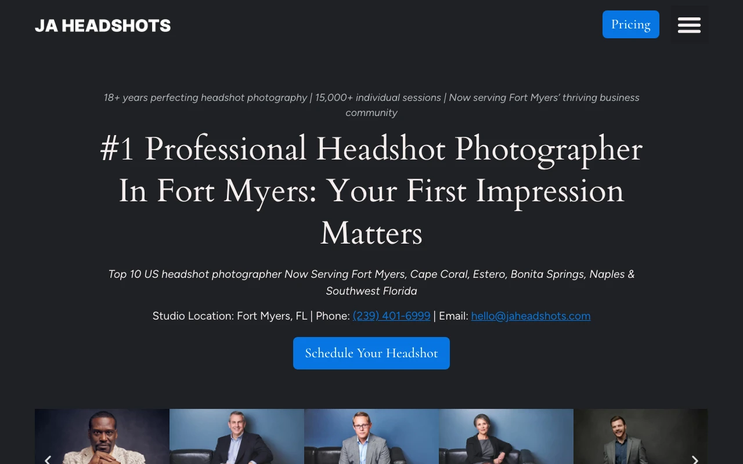
Task: Open the hello@jaheadshots.com email link
Action: pos(531,316)
